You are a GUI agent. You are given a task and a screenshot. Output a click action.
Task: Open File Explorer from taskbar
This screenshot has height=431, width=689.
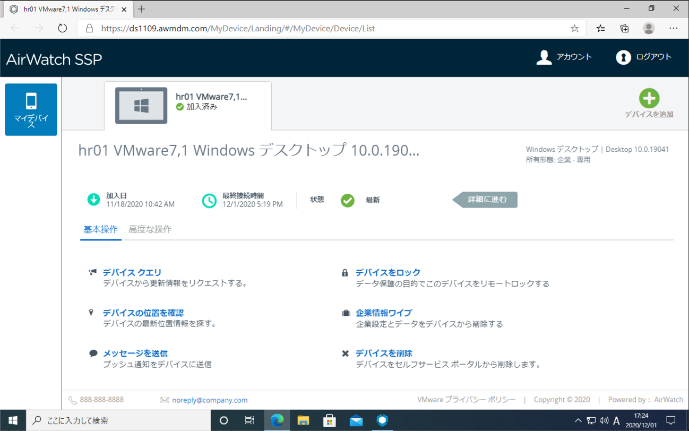(x=303, y=420)
